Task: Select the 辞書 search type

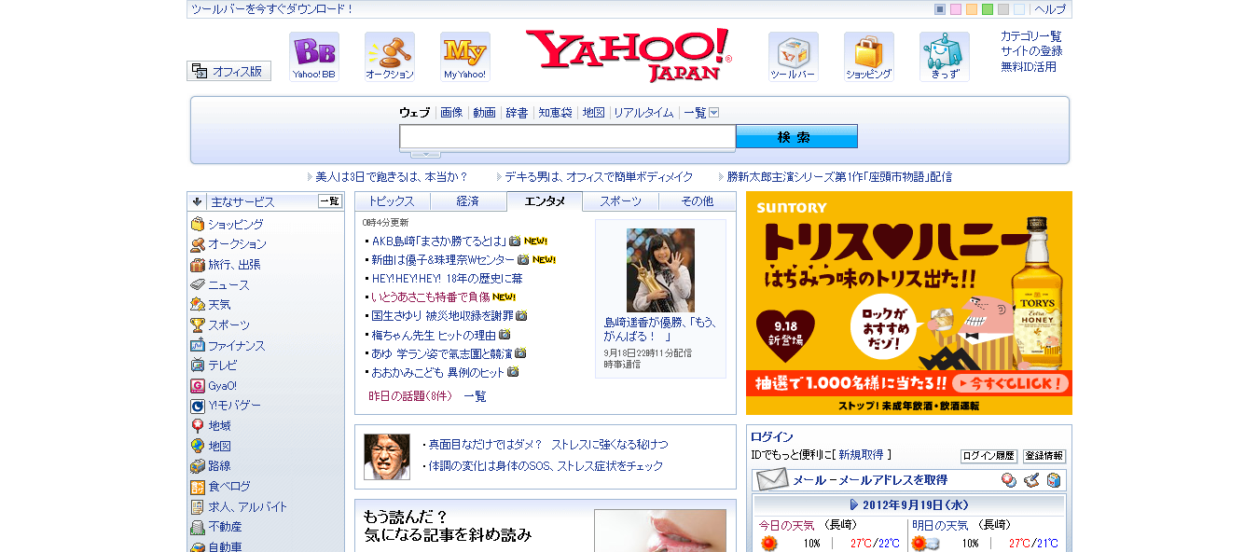Action: tap(517, 113)
